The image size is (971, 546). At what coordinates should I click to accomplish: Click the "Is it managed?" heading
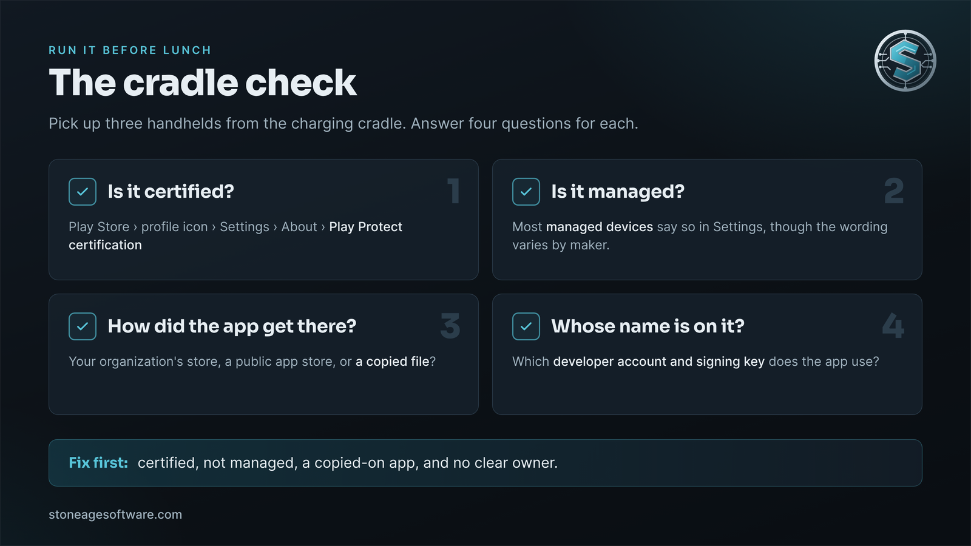coord(618,192)
